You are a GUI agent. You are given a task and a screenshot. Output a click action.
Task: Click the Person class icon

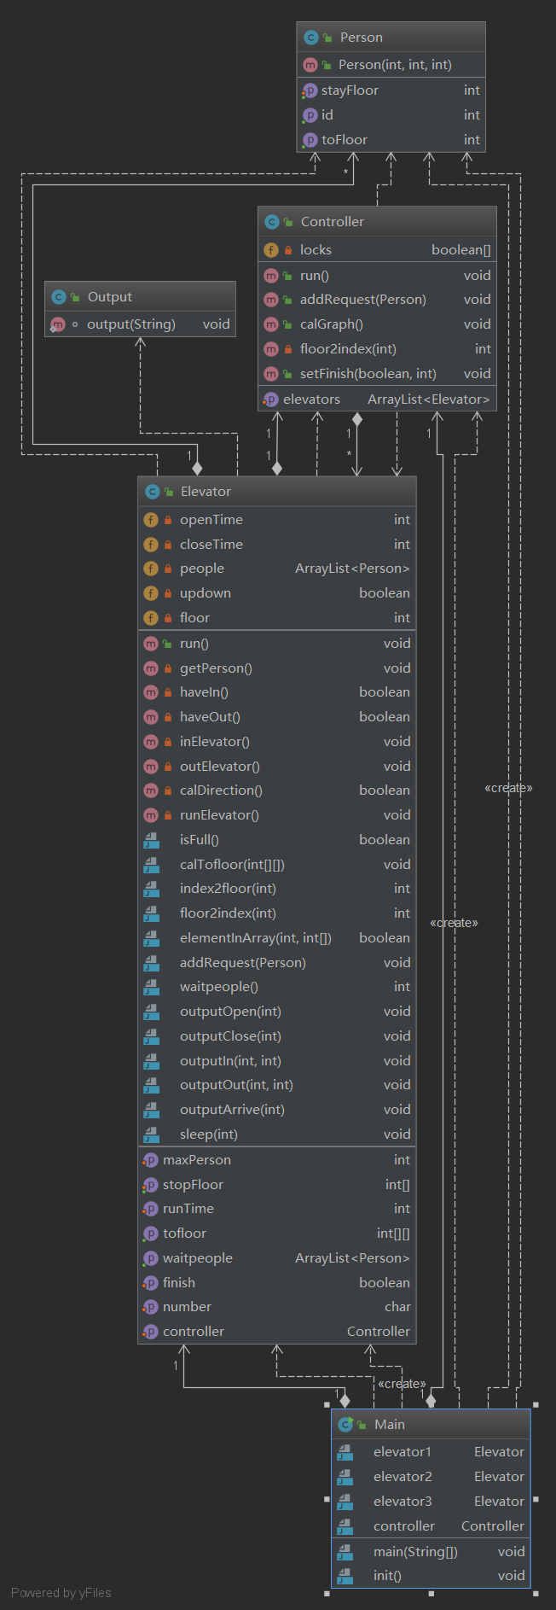310,38
